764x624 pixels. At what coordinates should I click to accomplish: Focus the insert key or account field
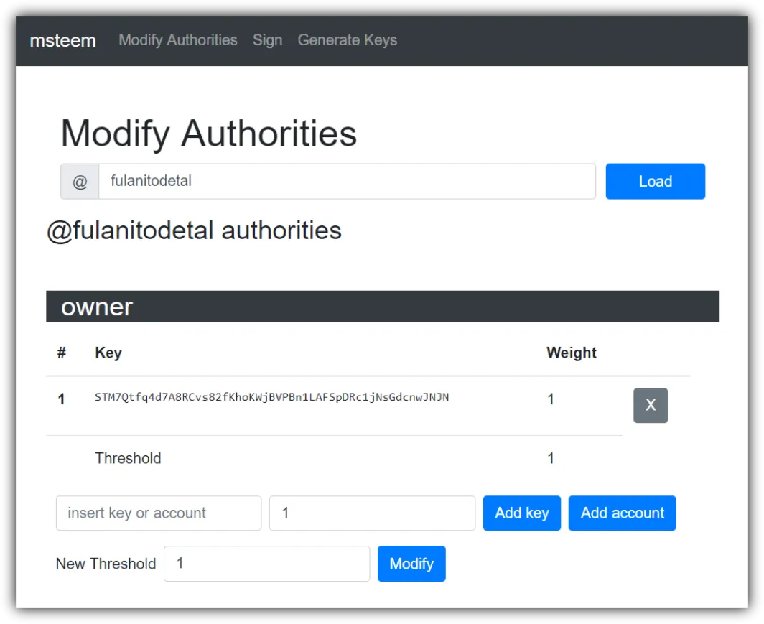(159, 513)
